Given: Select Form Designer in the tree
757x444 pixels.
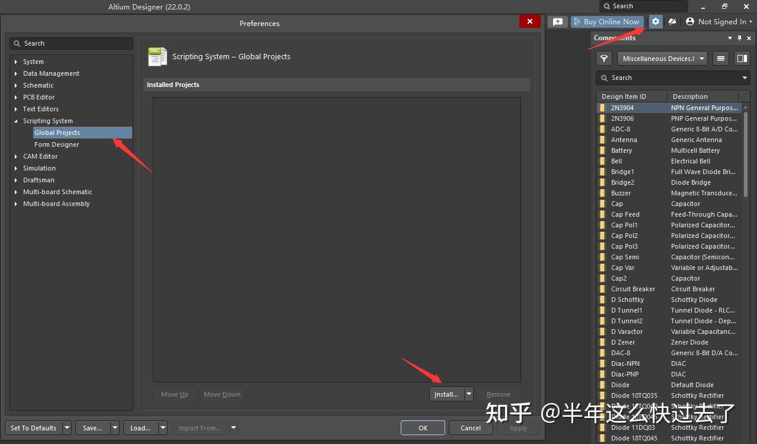Looking at the screenshot, I should click(56, 144).
